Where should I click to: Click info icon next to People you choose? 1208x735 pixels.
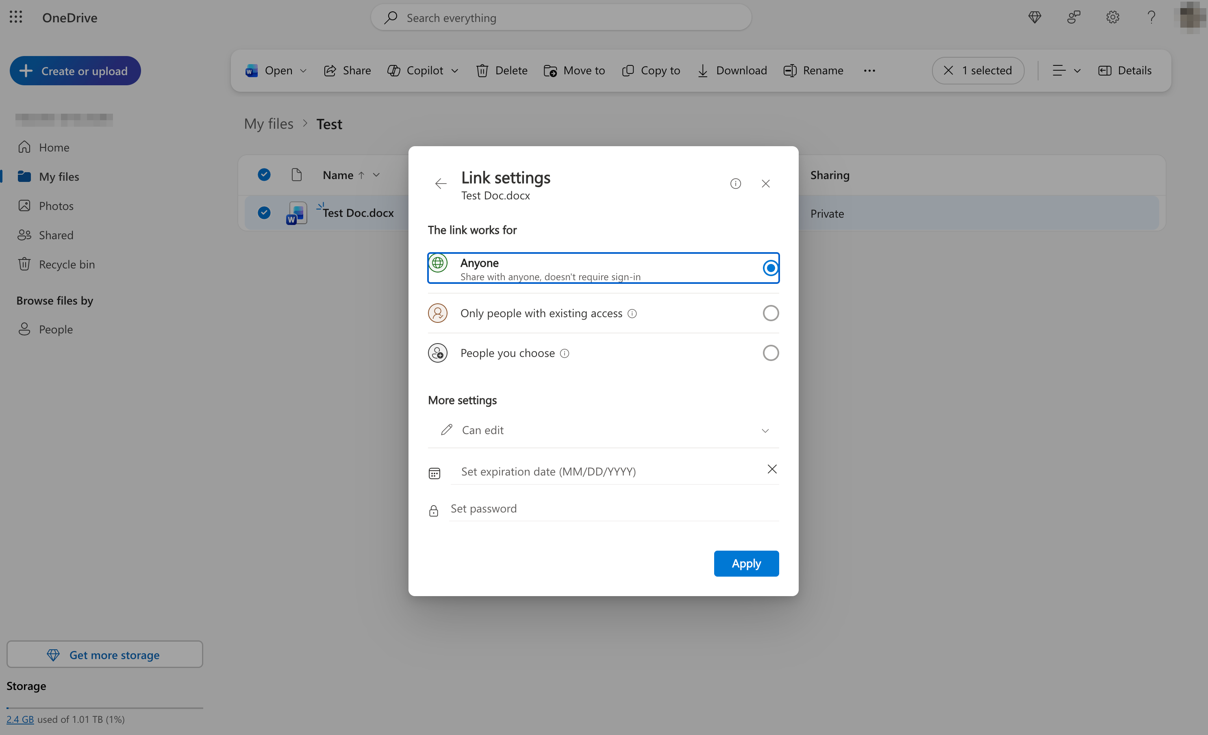point(565,353)
